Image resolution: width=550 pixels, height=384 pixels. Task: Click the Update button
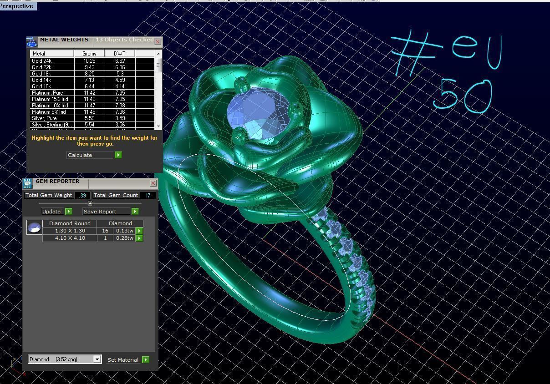click(x=53, y=212)
